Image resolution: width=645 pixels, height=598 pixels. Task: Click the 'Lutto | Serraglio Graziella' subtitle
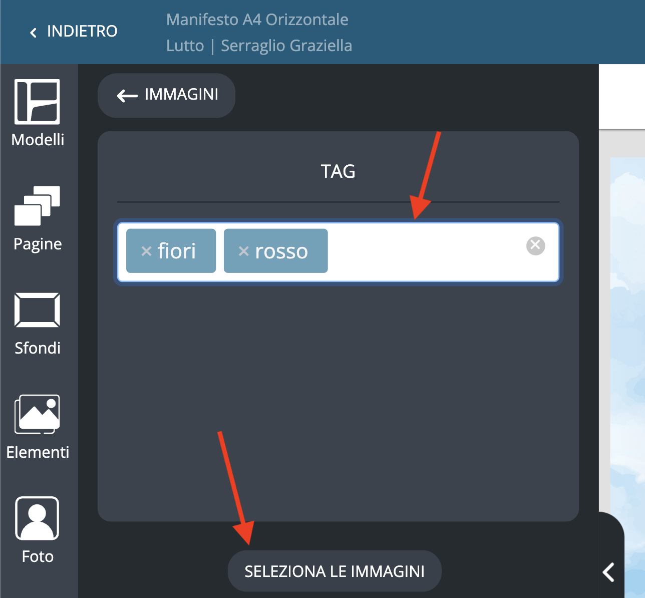[x=259, y=46]
